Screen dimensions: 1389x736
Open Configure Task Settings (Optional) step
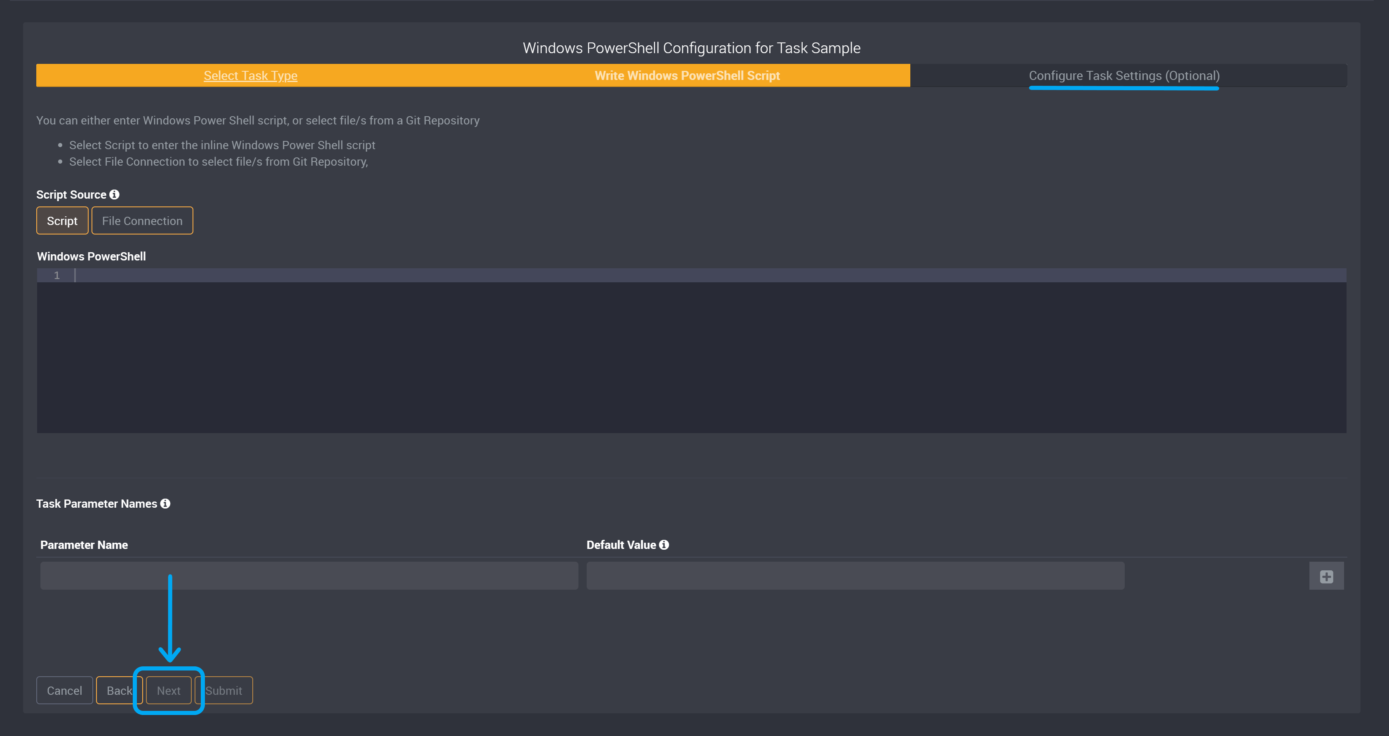pyautogui.click(x=1124, y=75)
